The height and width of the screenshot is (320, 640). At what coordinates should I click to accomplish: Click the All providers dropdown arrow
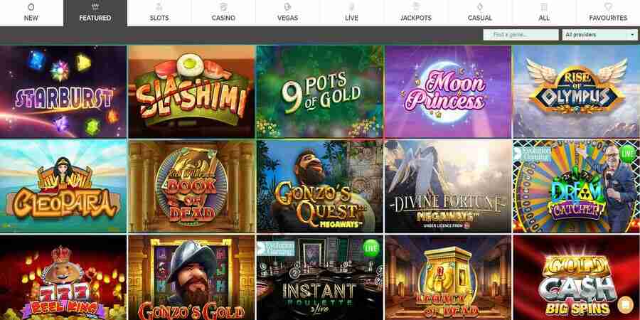coord(632,35)
